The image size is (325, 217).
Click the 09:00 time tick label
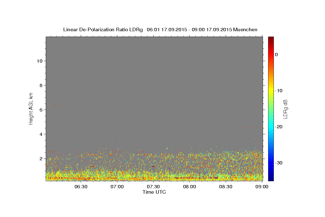click(262, 187)
